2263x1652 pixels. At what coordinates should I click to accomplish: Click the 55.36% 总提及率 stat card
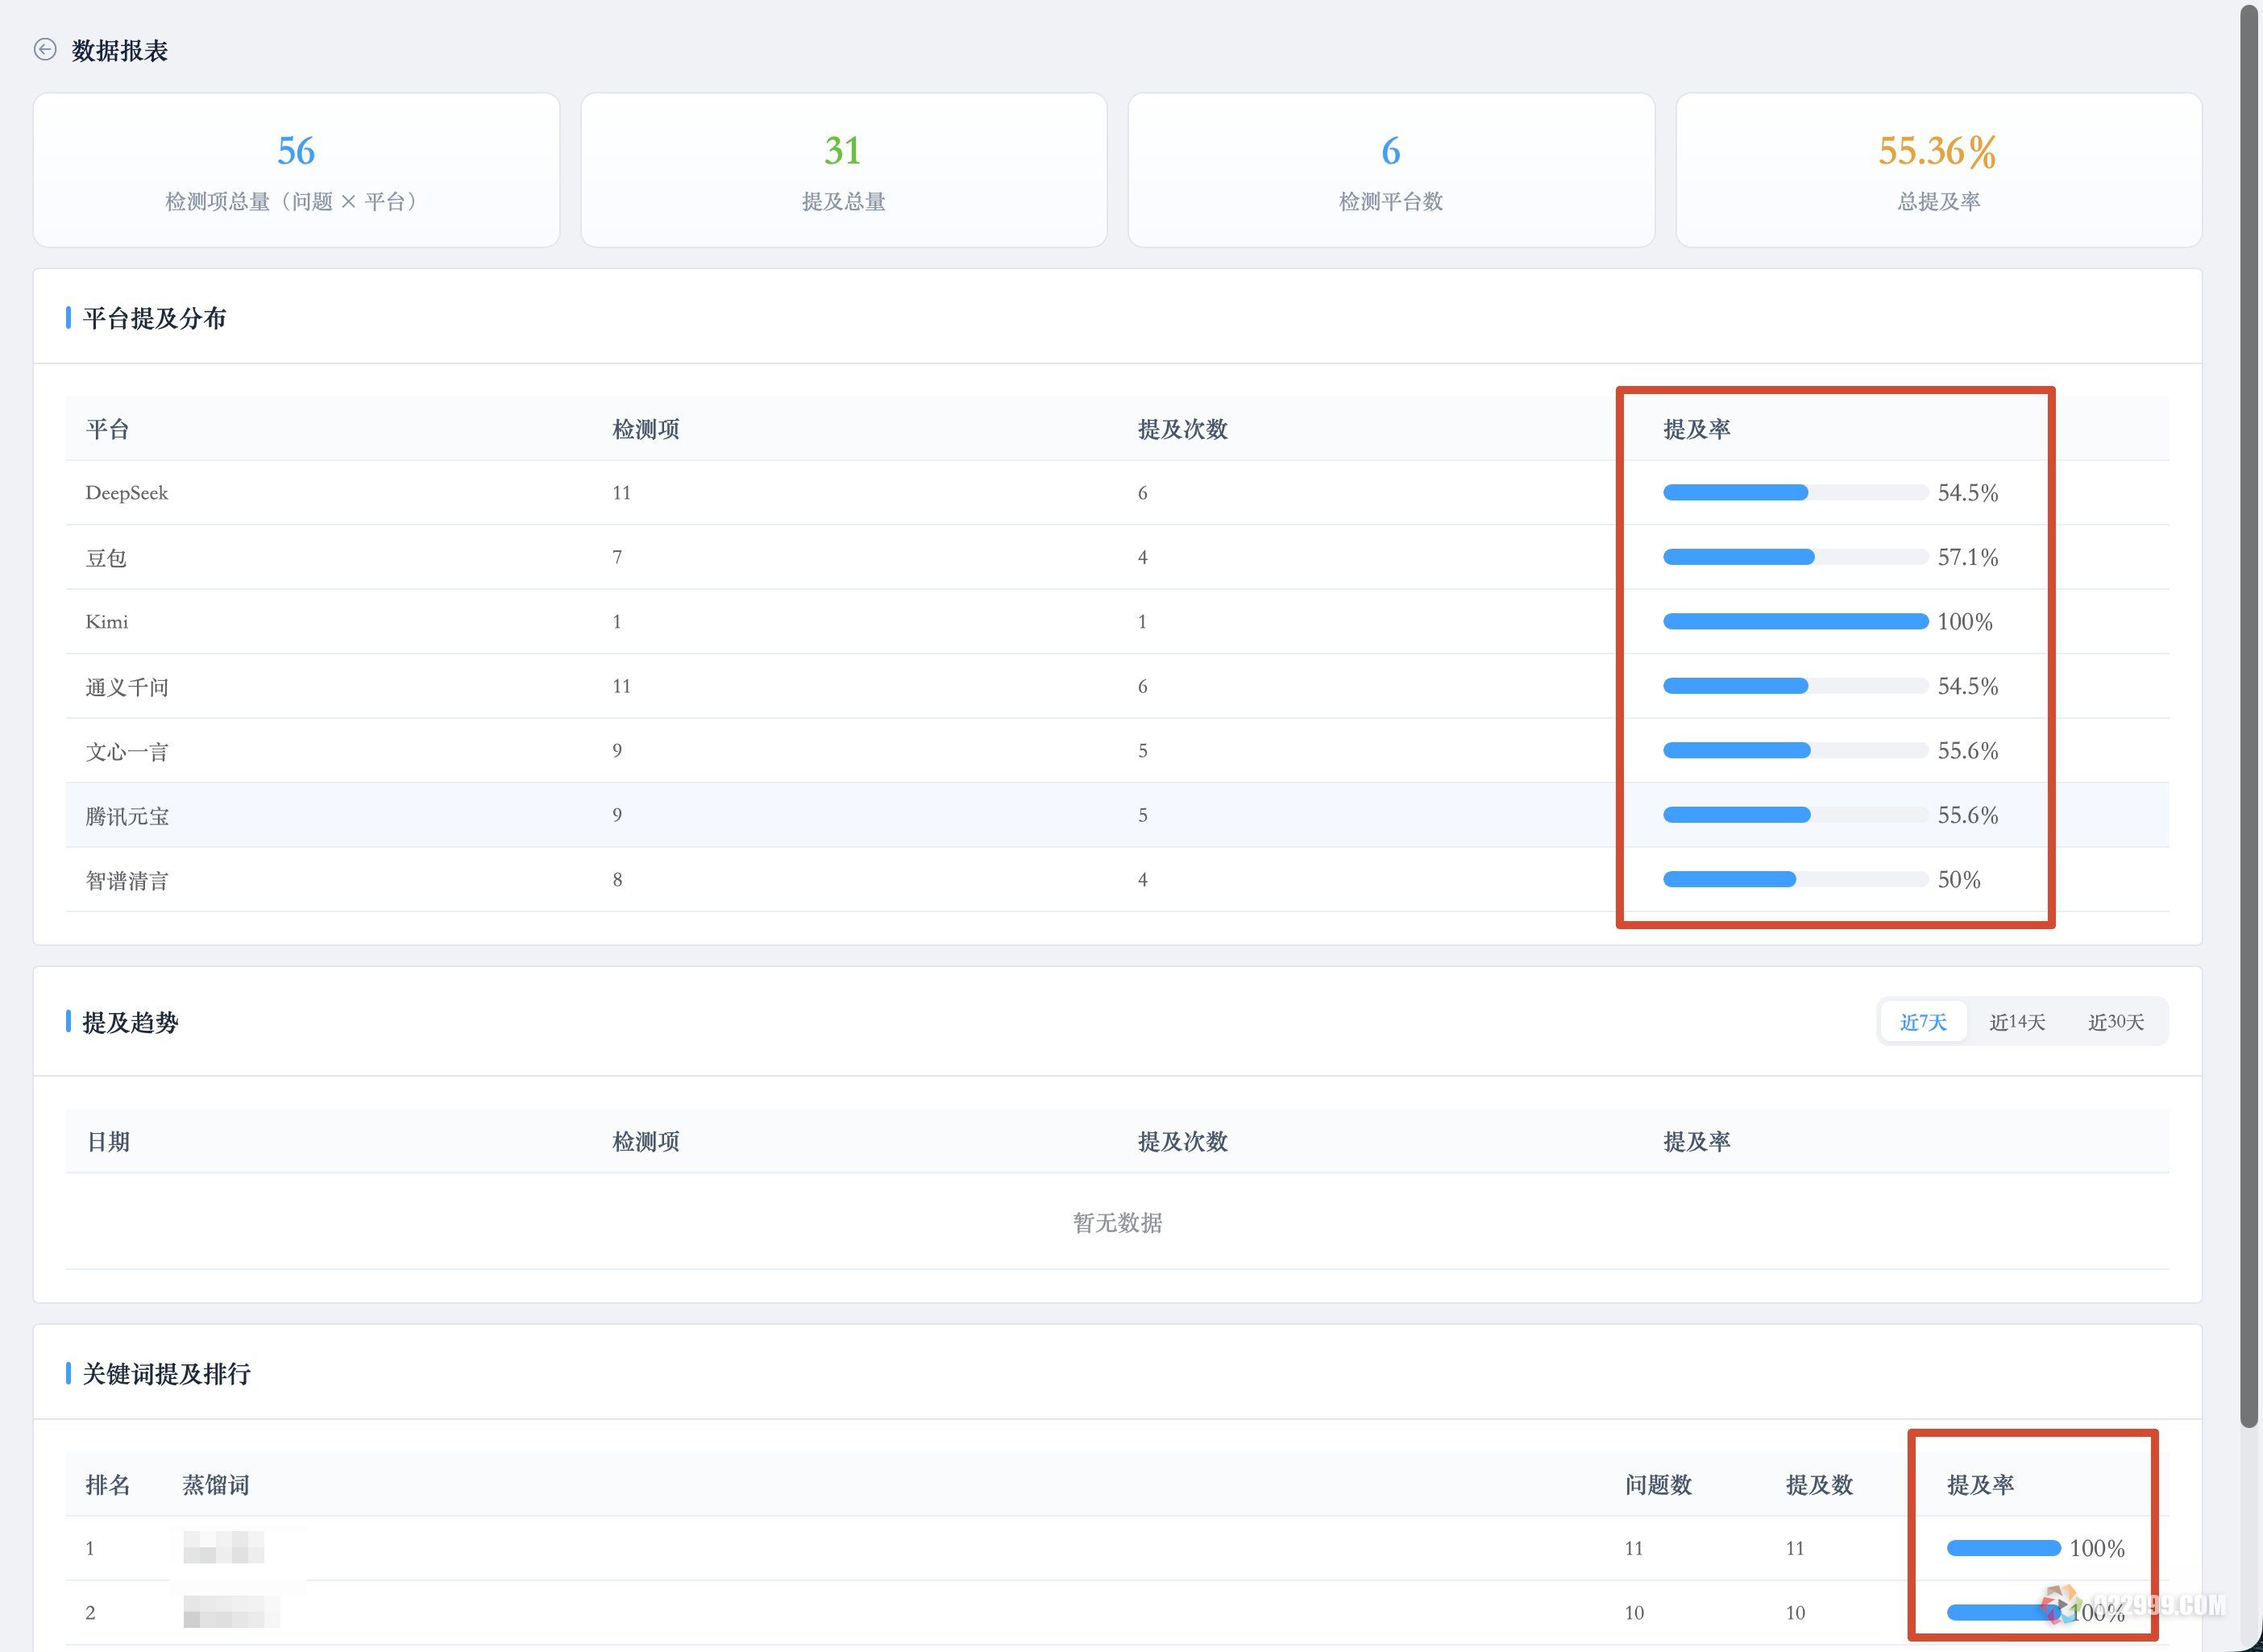pyautogui.click(x=1938, y=170)
